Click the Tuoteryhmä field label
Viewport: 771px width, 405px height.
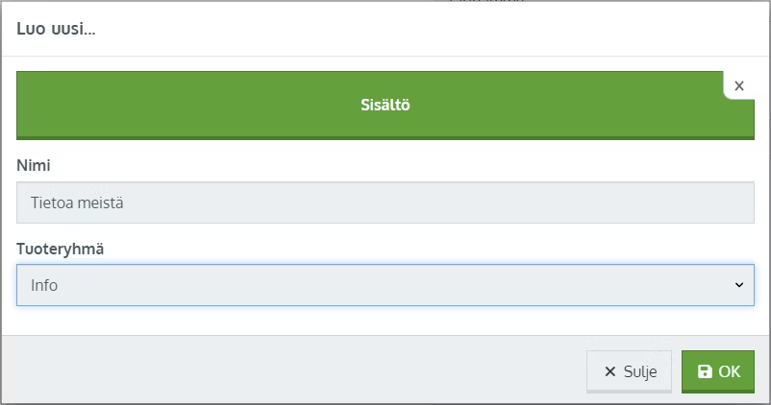tap(61, 249)
